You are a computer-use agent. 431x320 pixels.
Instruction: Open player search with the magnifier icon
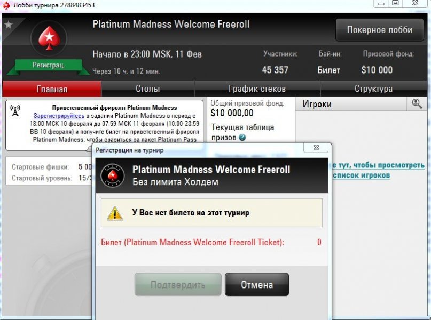pyautogui.click(x=417, y=104)
